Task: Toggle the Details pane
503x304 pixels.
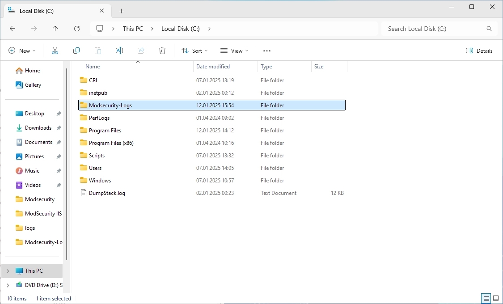Action: click(479, 51)
